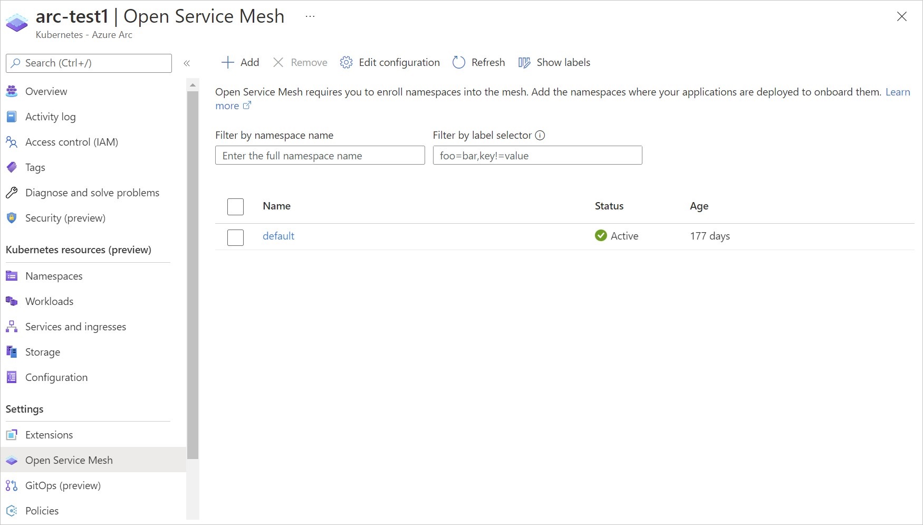Open Overview menu item
The width and height of the screenshot is (923, 525).
click(46, 91)
